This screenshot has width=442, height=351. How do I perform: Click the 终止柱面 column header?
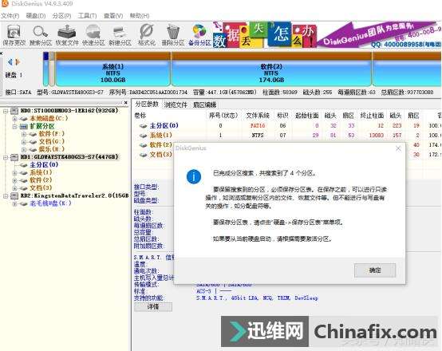tap(372, 116)
